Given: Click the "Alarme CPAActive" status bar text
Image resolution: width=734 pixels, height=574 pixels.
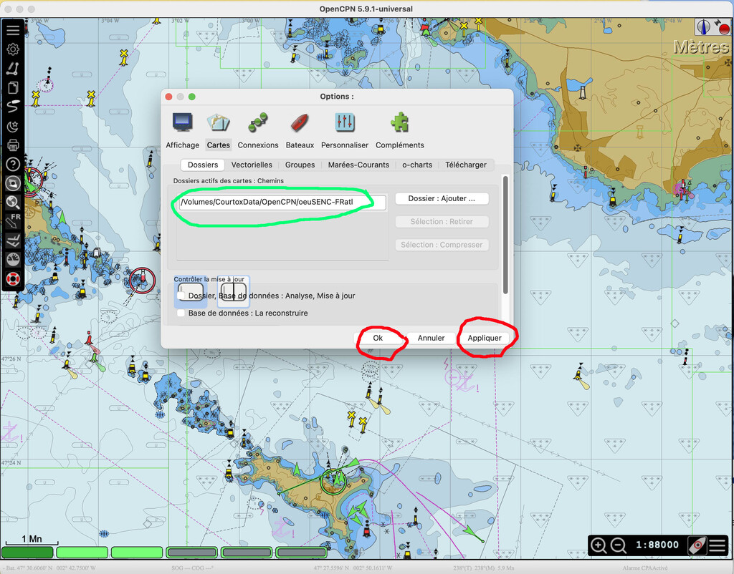Looking at the screenshot, I should click(x=645, y=568).
